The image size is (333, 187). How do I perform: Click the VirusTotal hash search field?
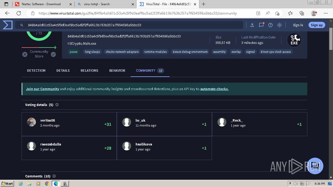[129, 25]
